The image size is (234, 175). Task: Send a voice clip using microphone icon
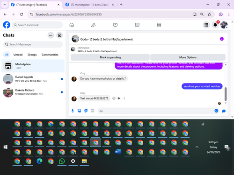[73, 111]
